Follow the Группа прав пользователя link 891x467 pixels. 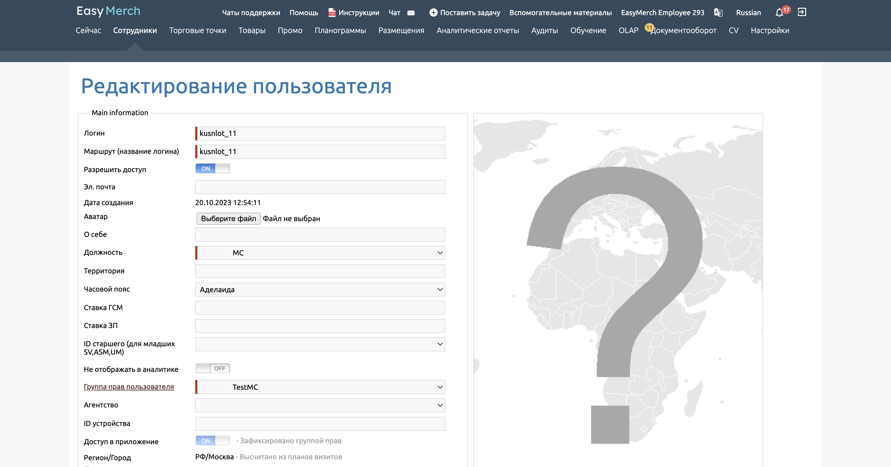point(129,387)
